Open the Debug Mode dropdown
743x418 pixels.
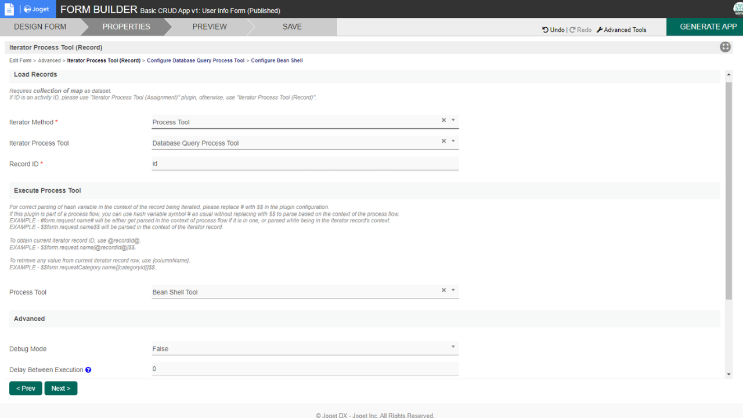pos(453,347)
